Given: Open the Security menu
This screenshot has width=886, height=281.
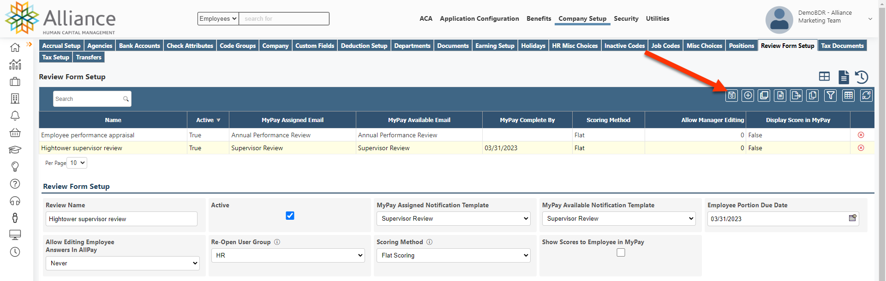Looking at the screenshot, I should tap(626, 18).
